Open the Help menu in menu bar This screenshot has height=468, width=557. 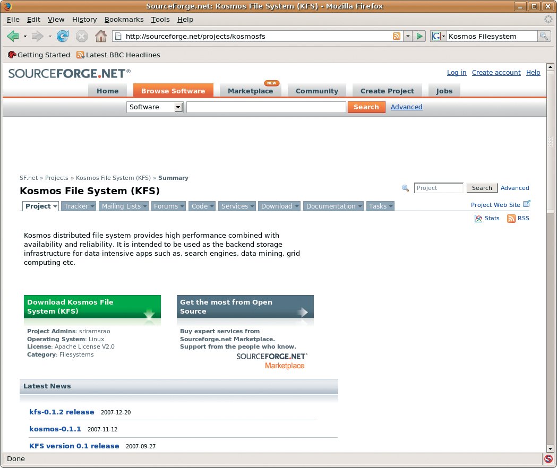(185, 20)
